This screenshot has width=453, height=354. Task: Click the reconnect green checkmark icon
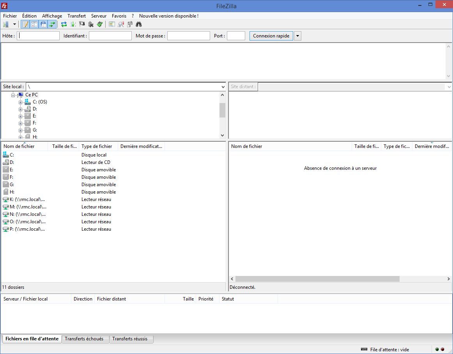(x=100, y=24)
